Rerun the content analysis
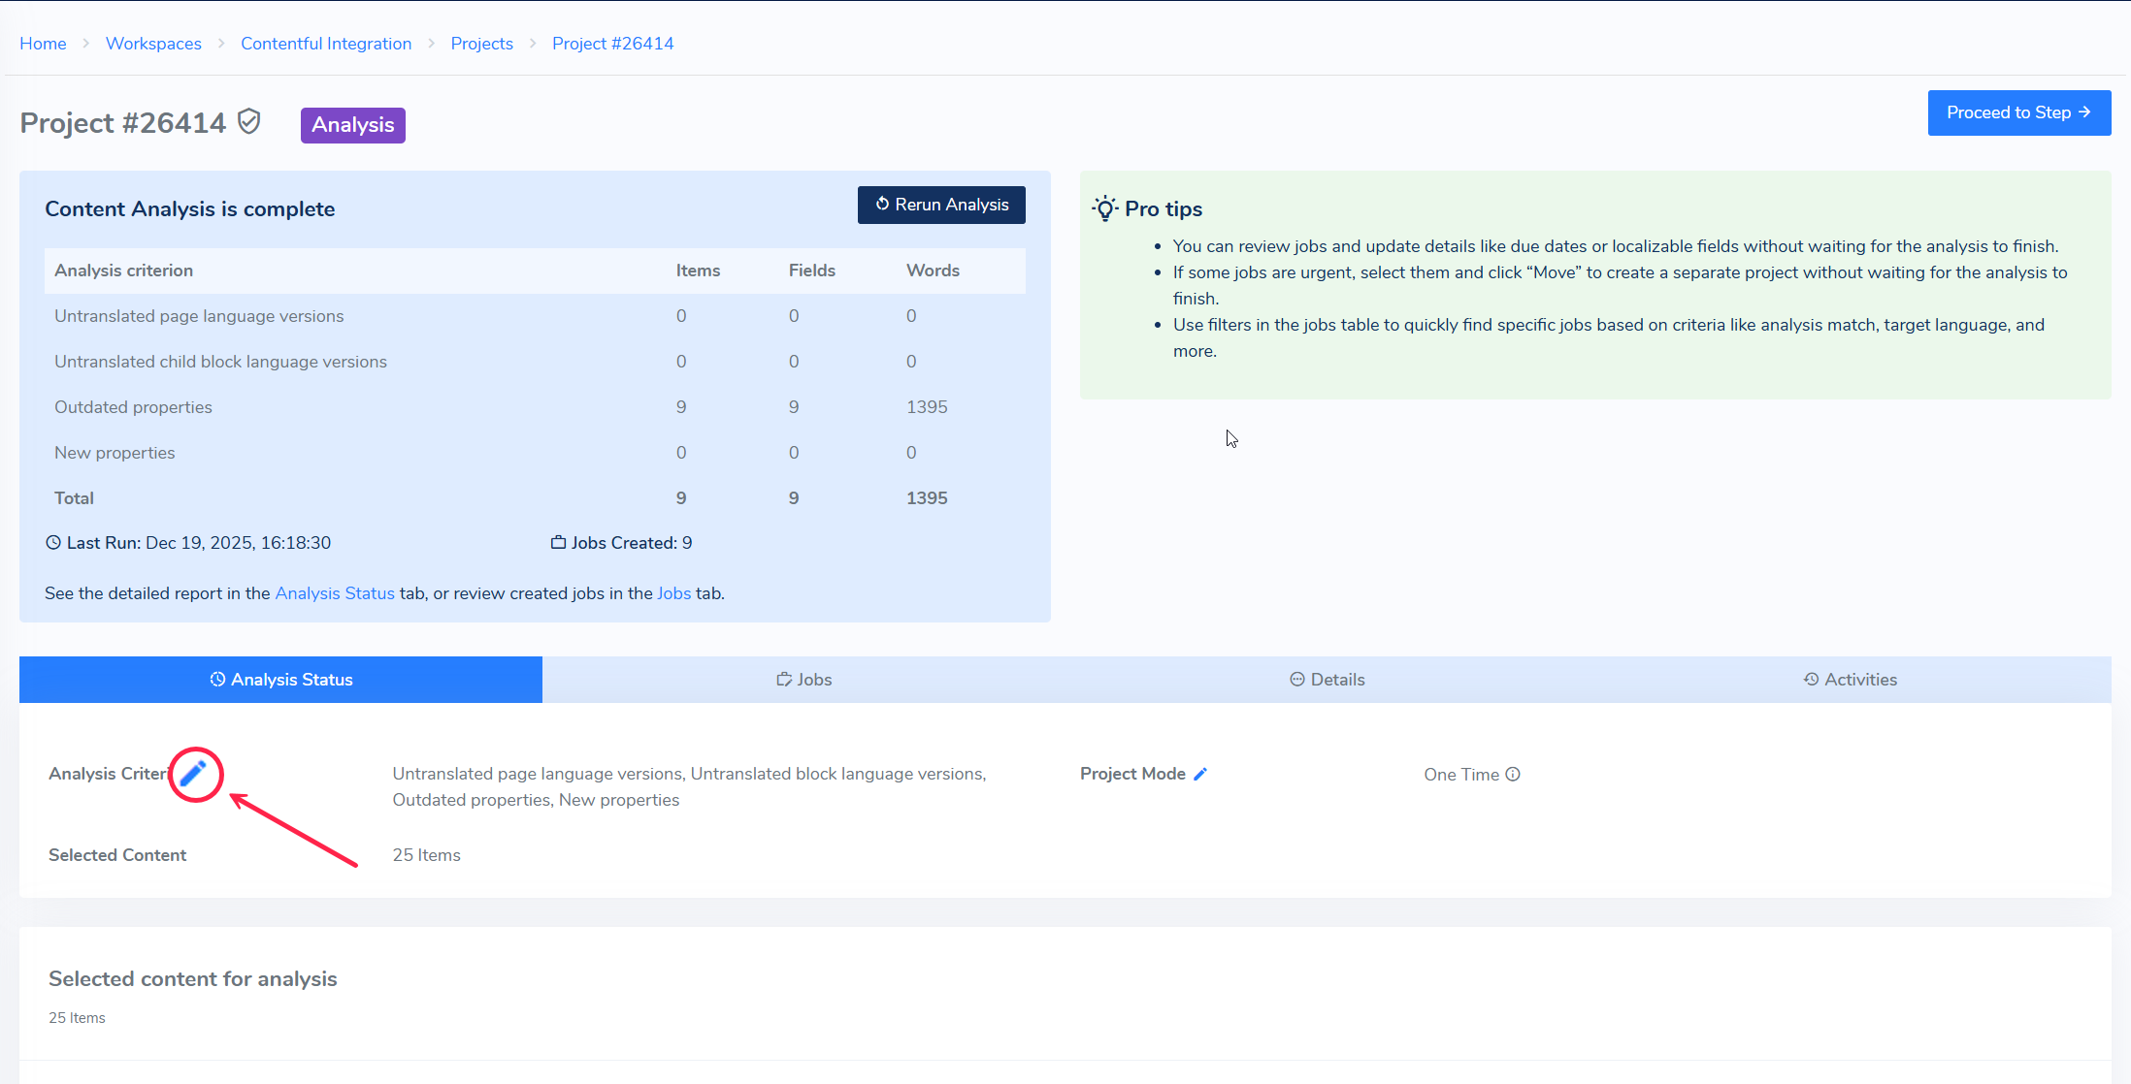 (x=941, y=205)
